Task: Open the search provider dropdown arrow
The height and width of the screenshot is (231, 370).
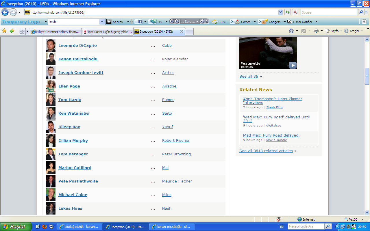Action: [x=367, y=12]
